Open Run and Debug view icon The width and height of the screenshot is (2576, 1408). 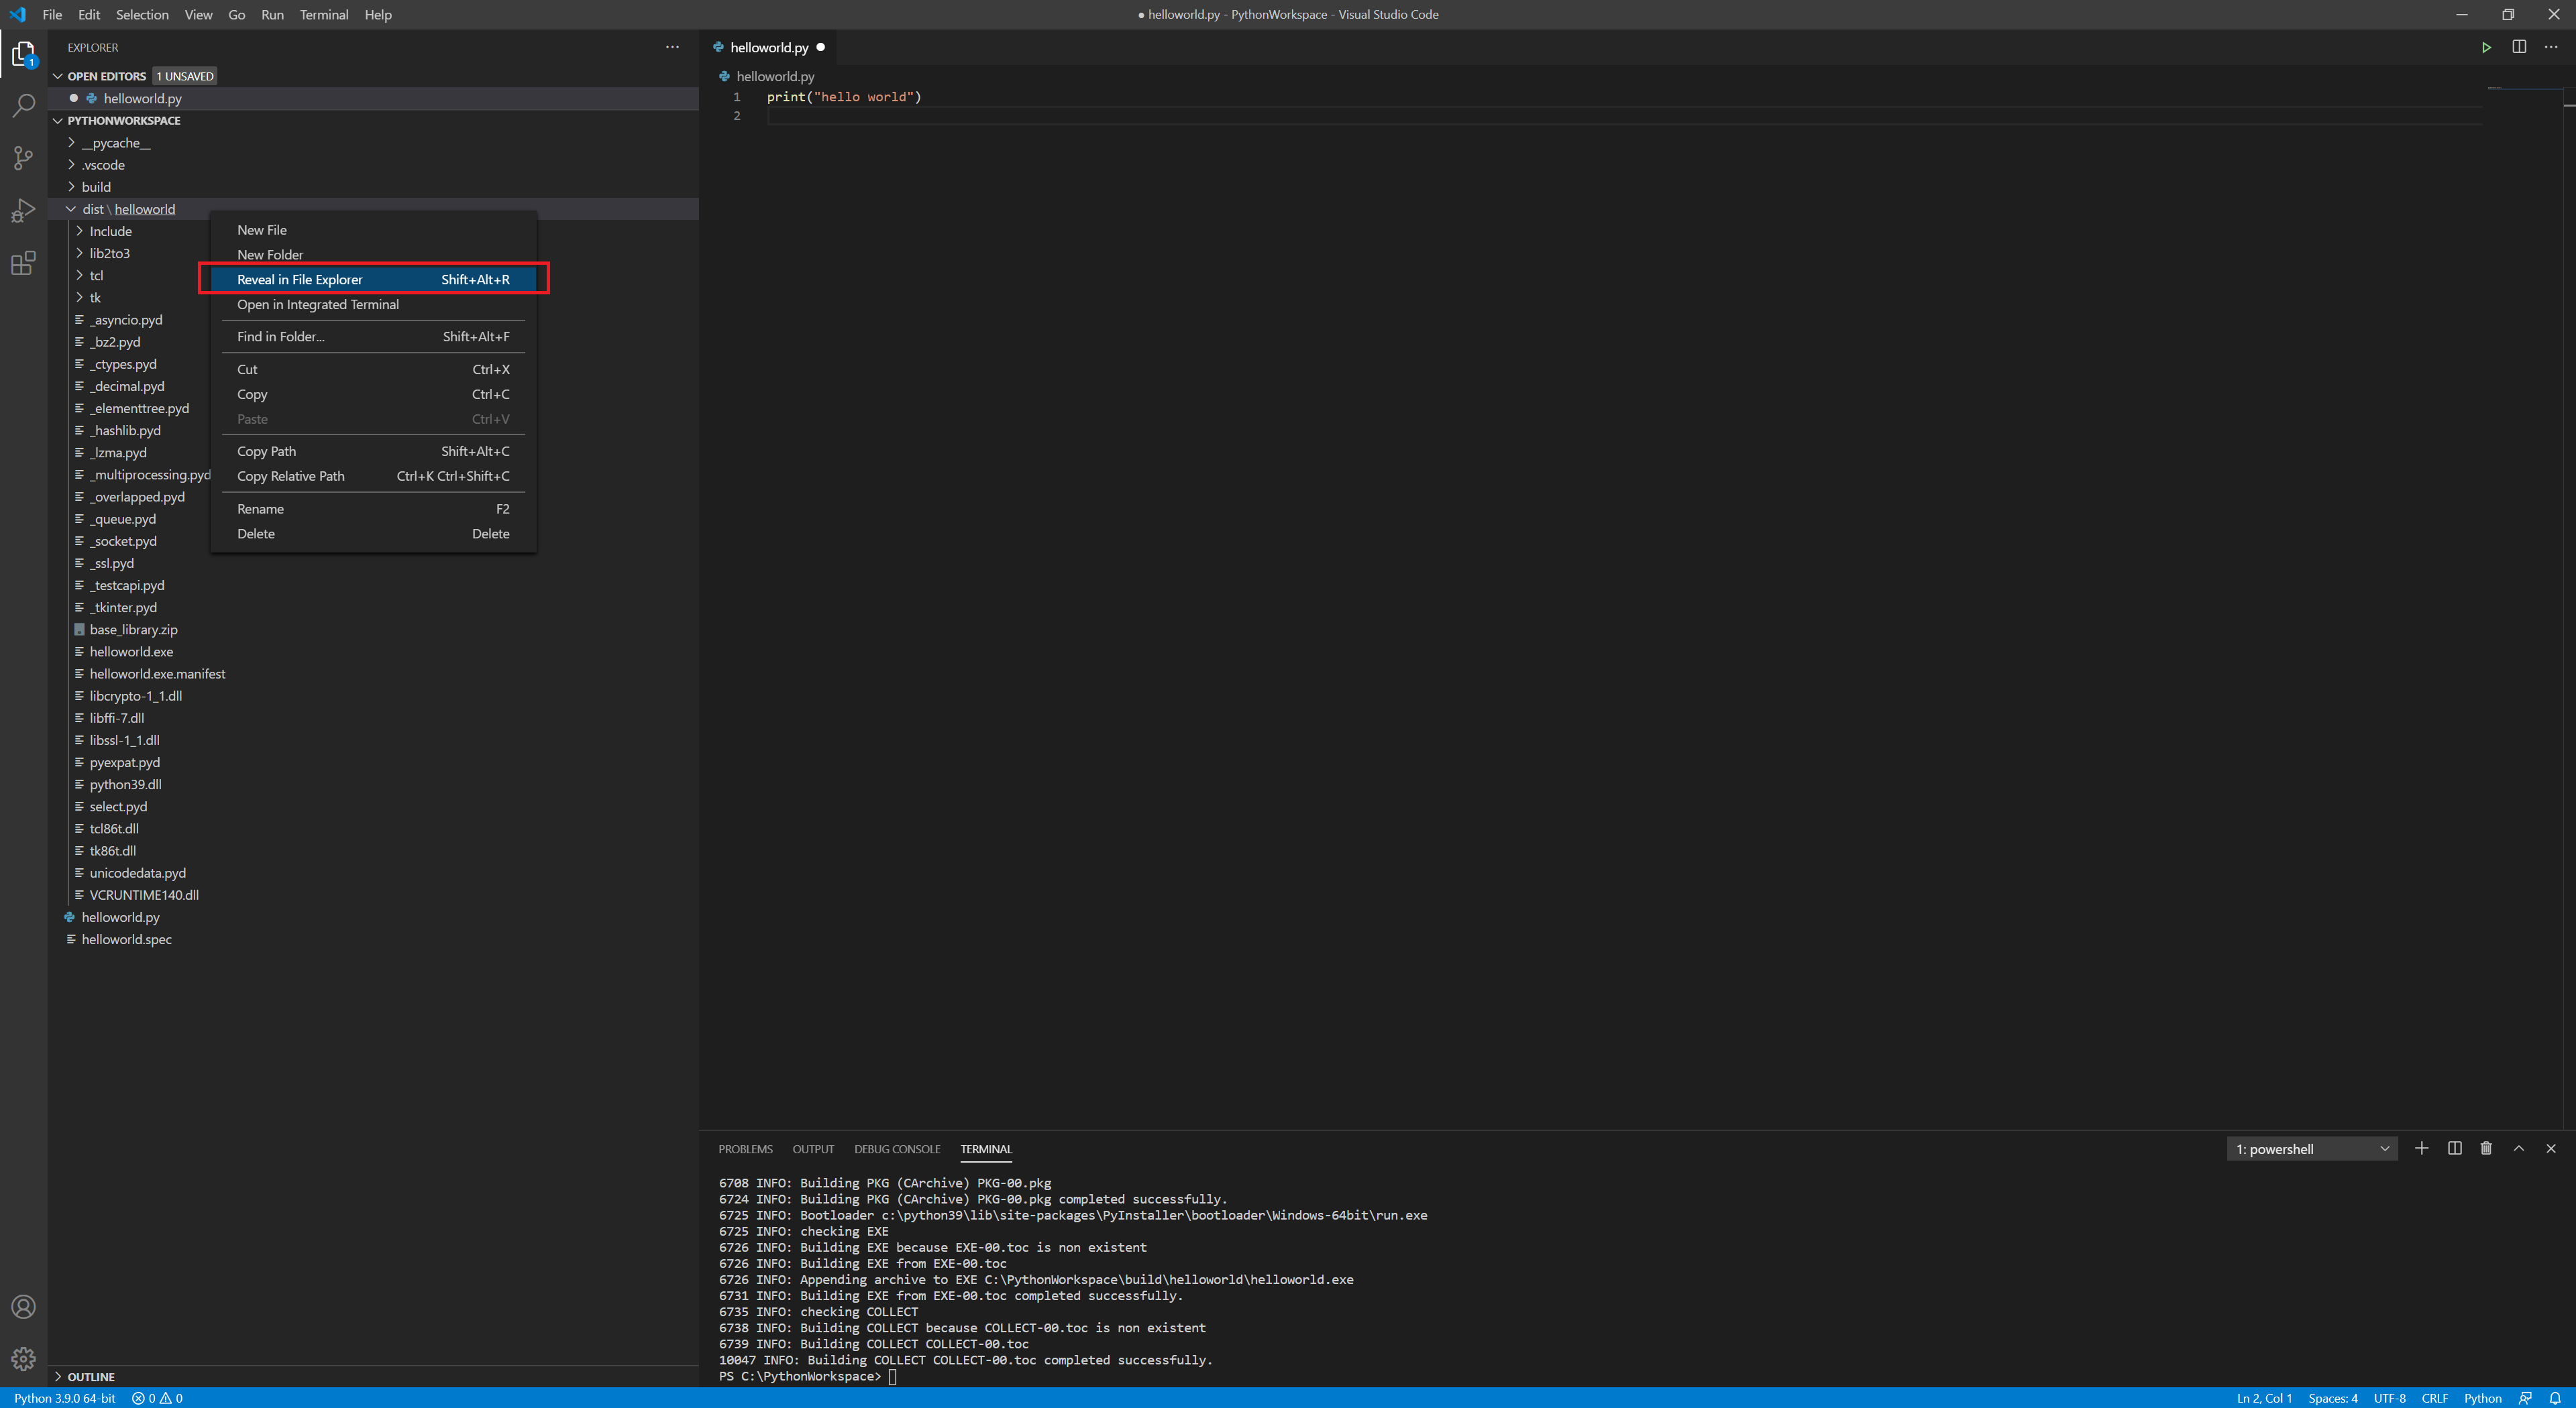(23, 211)
